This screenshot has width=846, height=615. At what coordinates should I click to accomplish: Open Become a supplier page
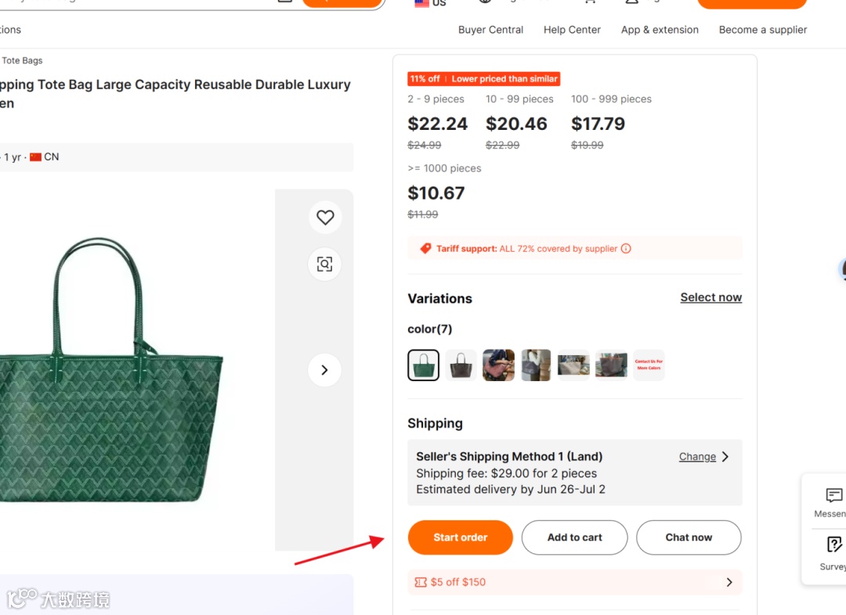[762, 30]
